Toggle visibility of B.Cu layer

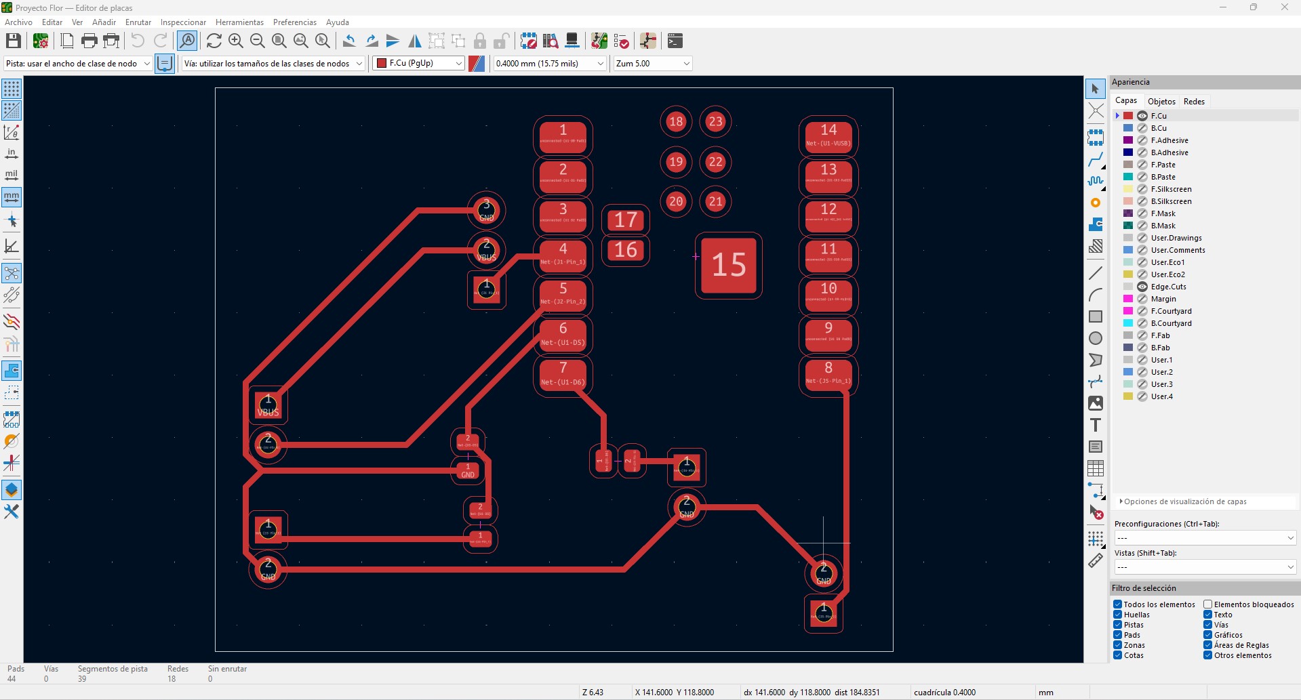pyautogui.click(x=1142, y=128)
